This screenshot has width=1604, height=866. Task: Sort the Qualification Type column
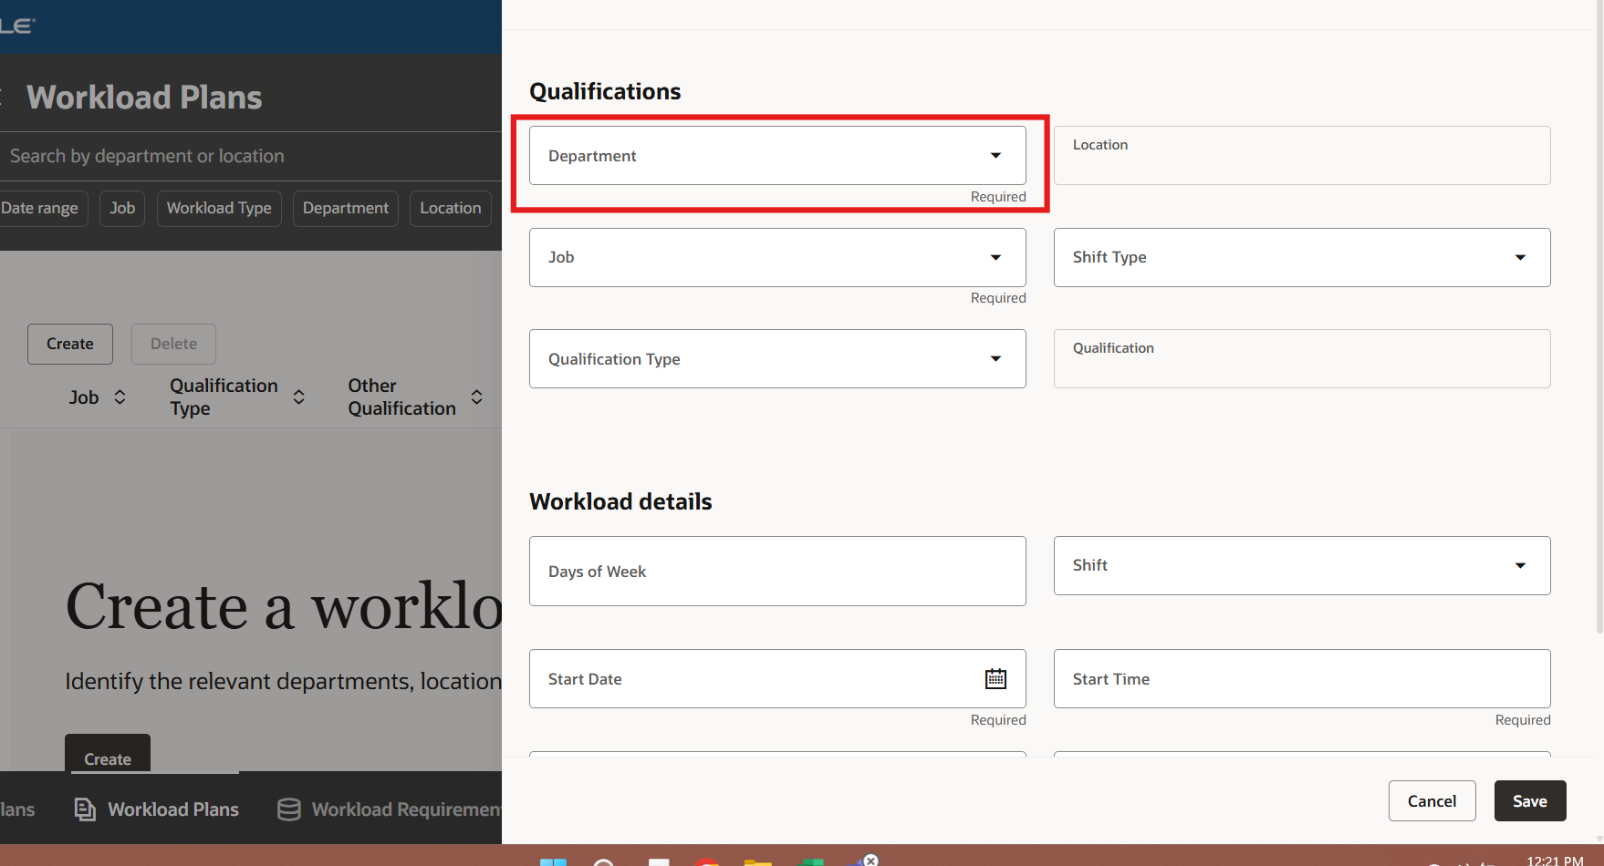298,397
